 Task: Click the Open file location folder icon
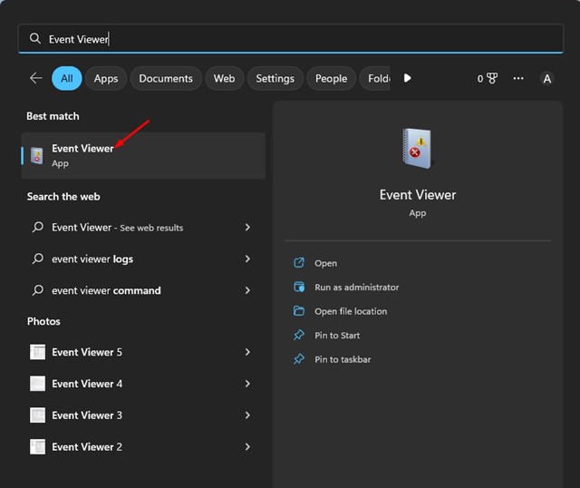(299, 311)
